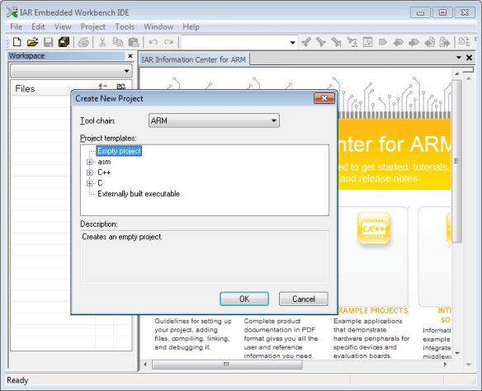Open a file with the folder icon
This screenshot has height=391, width=482.
point(32,42)
